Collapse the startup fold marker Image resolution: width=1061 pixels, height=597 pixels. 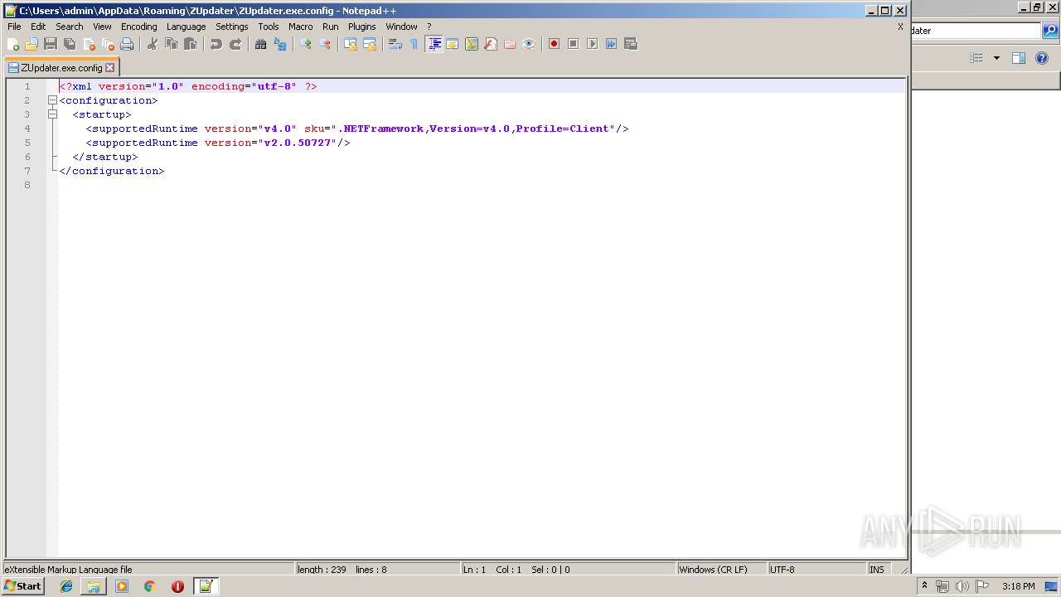tap(52, 114)
